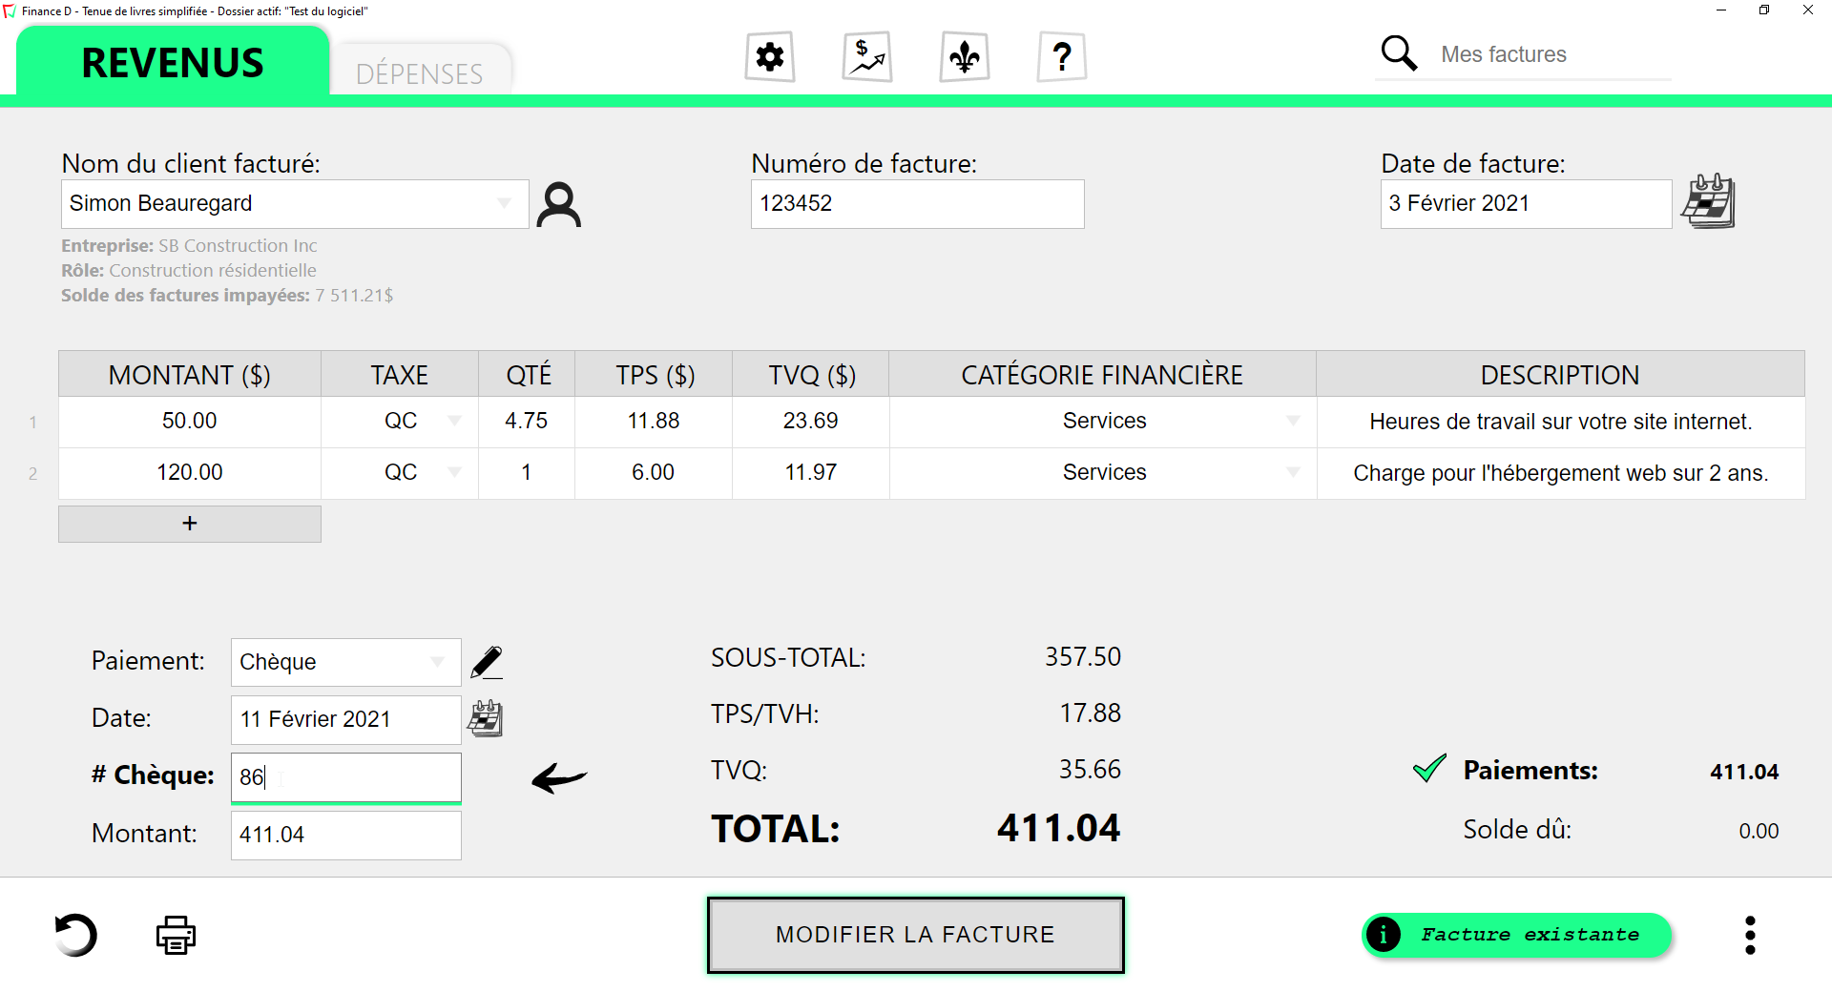
Task: Open the financial statistics chart icon
Action: (x=866, y=56)
